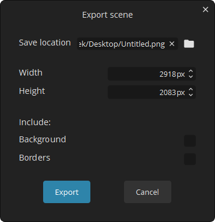The height and width of the screenshot is (222, 215).
Task: Click the Height label
Action: point(32,91)
